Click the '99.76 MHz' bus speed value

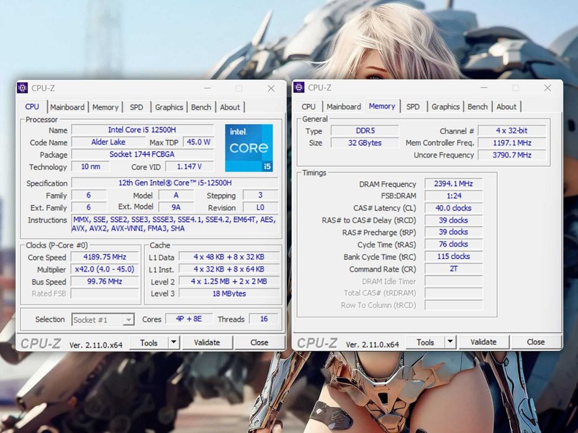pyautogui.click(x=105, y=281)
